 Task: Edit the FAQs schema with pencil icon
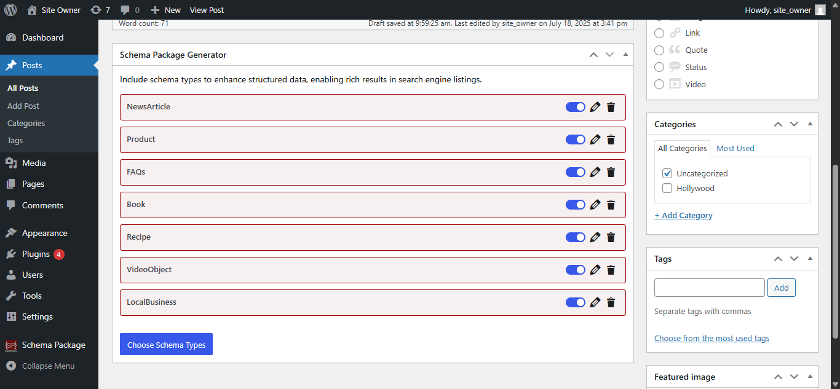[595, 172]
